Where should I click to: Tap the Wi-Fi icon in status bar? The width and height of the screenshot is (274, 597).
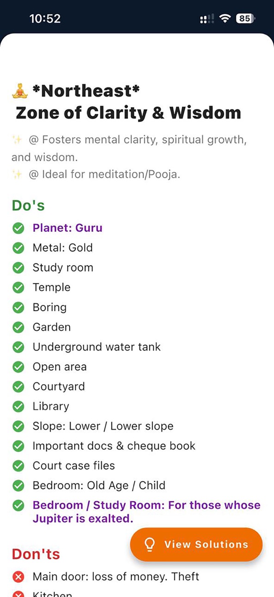(x=225, y=19)
